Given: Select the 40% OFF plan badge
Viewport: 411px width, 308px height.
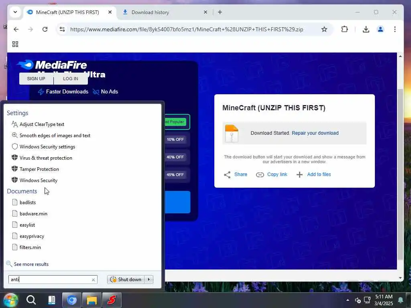Looking at the screenshot, I should 175,157.
